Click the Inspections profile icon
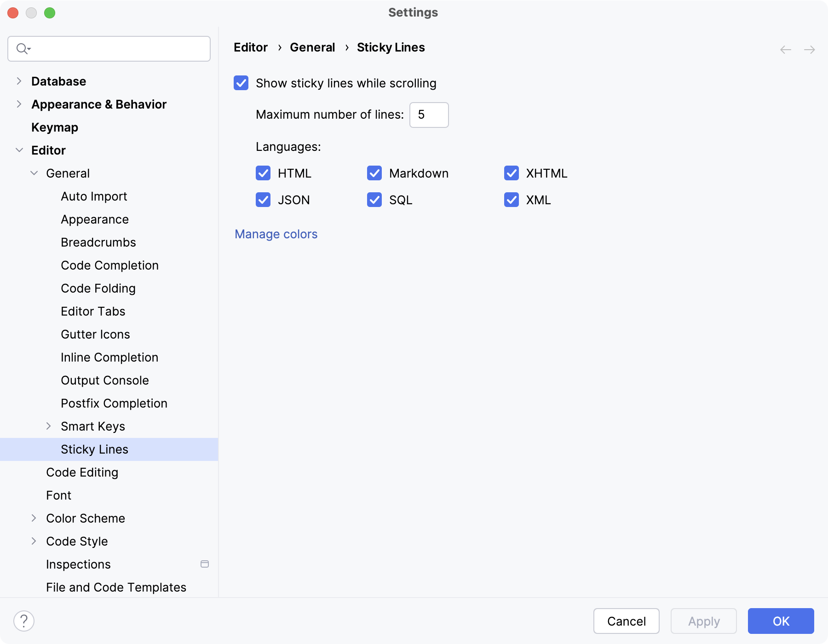 [205, 564]
